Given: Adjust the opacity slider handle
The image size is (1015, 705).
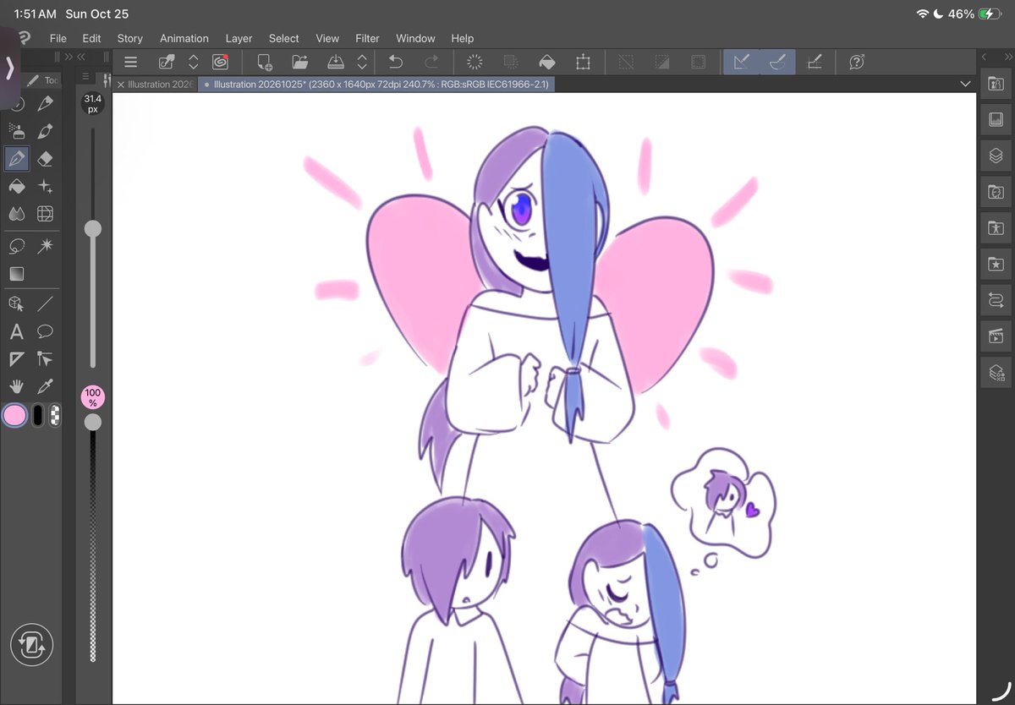Looking at the screenshot, I should (x=93, y=421).
